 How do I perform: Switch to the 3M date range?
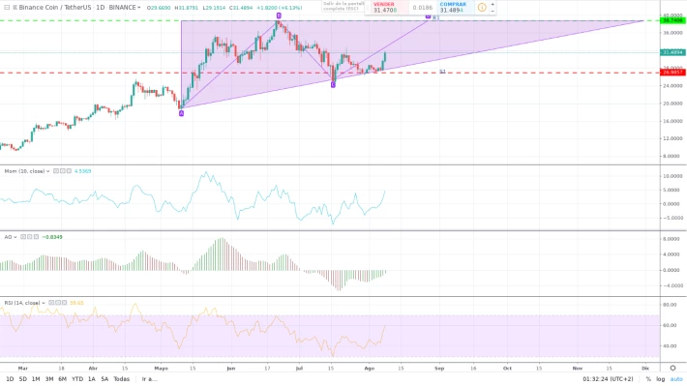(x=49, y=379)
